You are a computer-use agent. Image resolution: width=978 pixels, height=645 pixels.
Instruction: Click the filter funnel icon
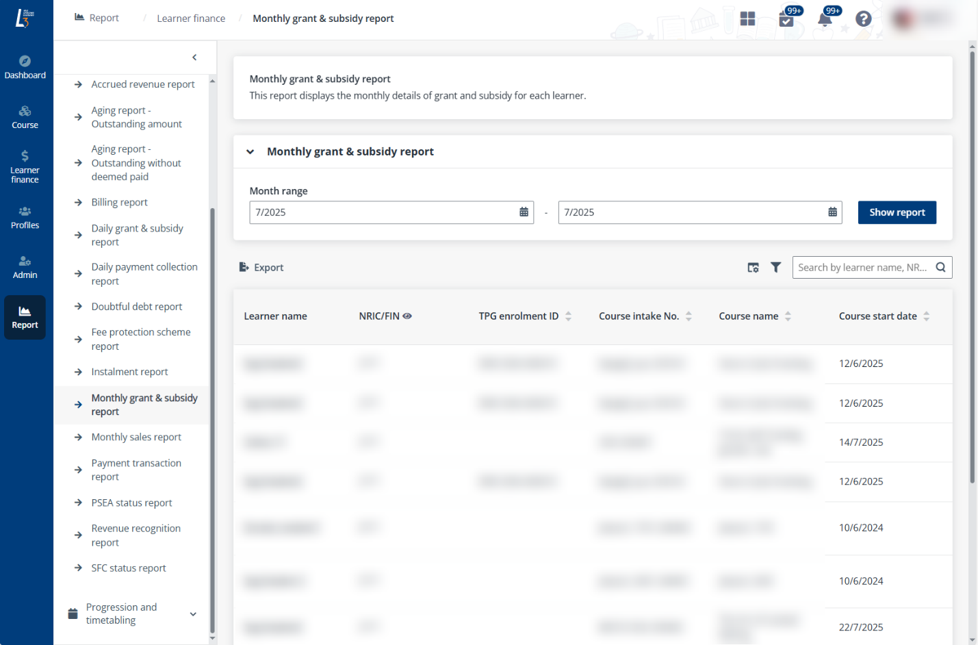775,268
